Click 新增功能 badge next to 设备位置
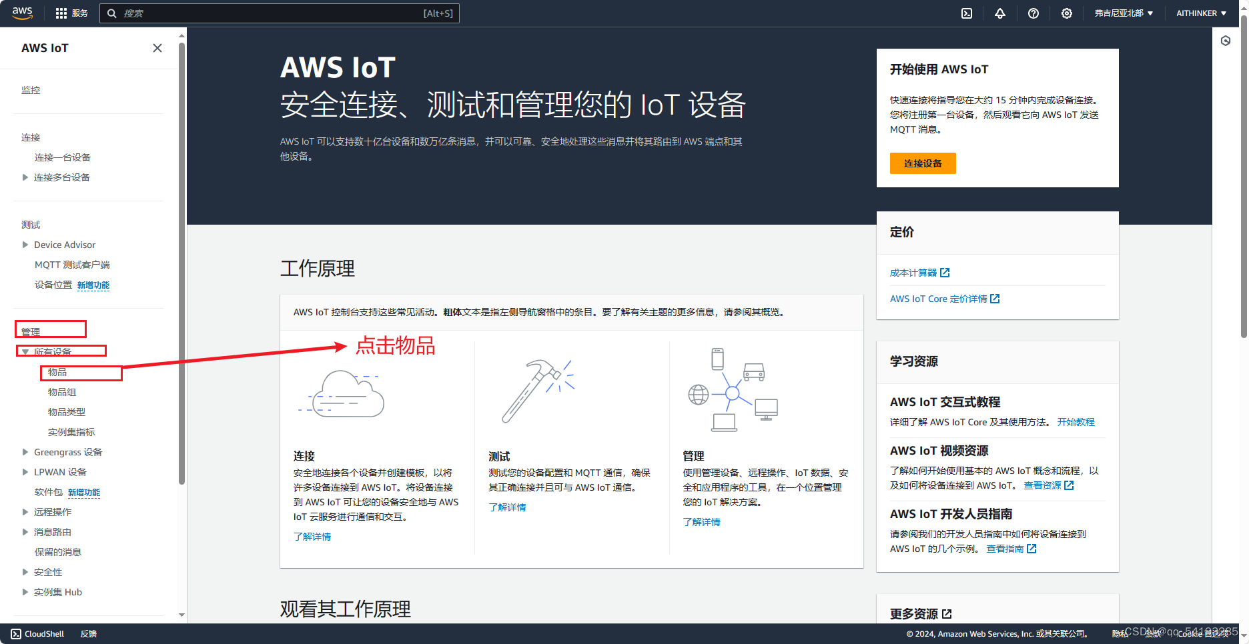The width and height of the screenshot is (1249, 644). tap(93, 285)
